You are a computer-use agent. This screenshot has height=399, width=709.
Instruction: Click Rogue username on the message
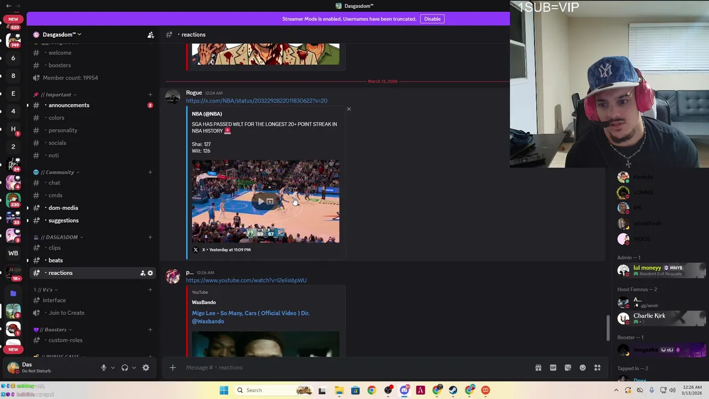(x=194, y=93)
